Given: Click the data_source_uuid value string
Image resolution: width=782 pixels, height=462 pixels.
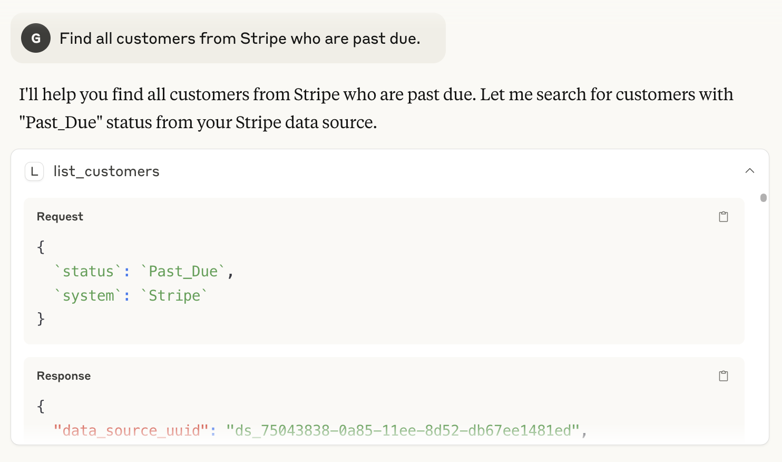Looking at the screenshot, I should tap(403, 431).
